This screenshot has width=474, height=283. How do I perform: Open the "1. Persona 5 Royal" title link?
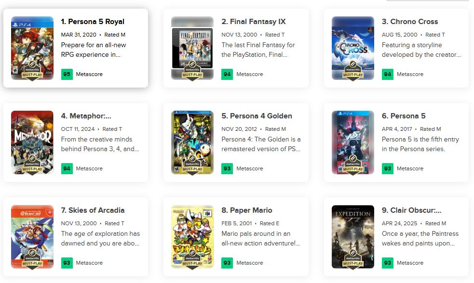[x=93, y=22]
